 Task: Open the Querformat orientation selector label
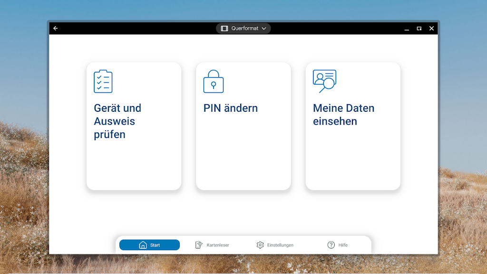click(244, 29)
